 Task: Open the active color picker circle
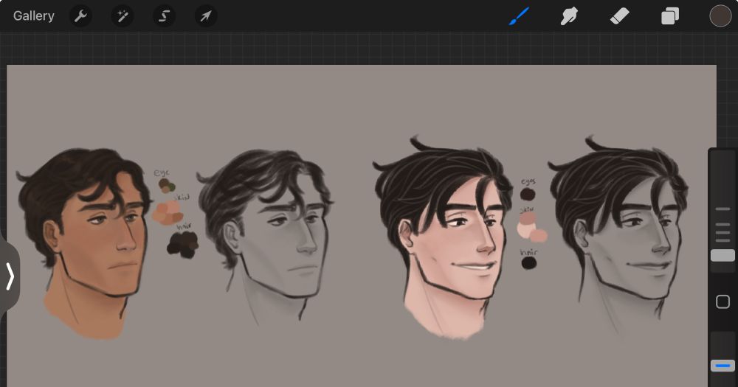[720, 16]
